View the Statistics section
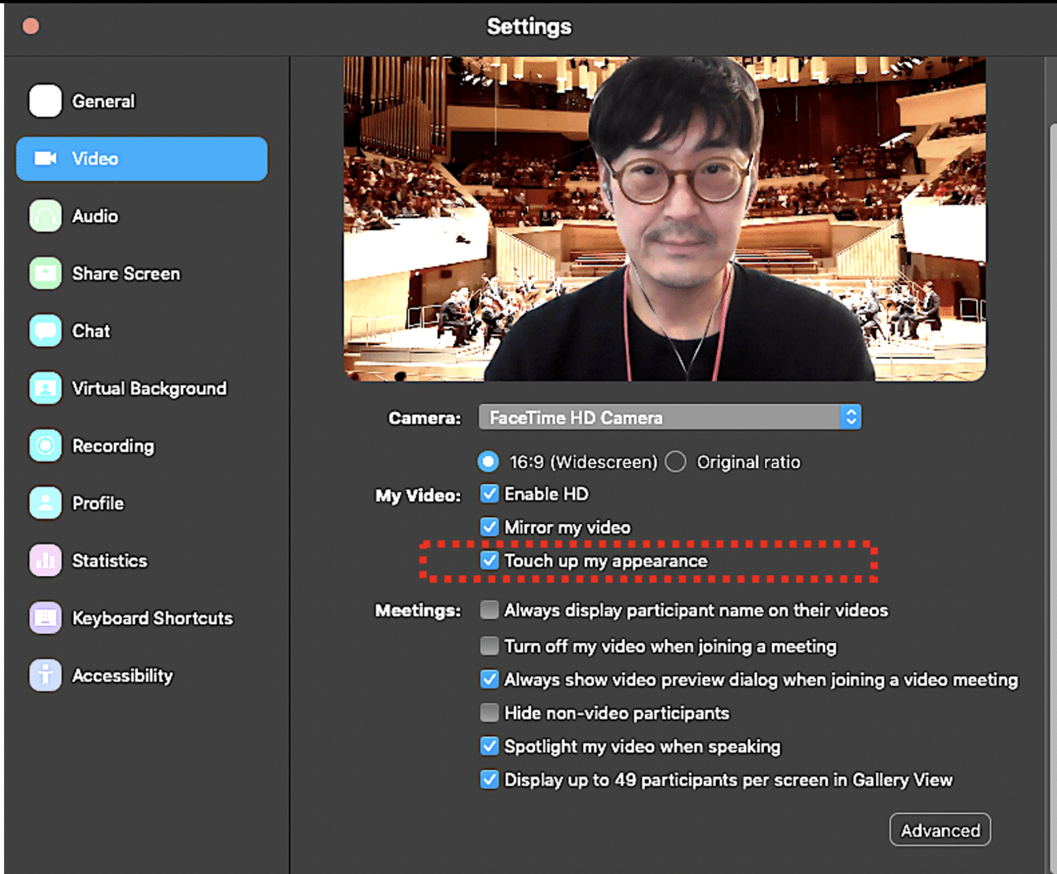This screenshot has height=874, width=1057. (141, 560)
